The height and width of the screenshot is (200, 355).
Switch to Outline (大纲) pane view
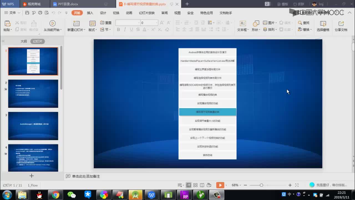(x=24, y=41)
